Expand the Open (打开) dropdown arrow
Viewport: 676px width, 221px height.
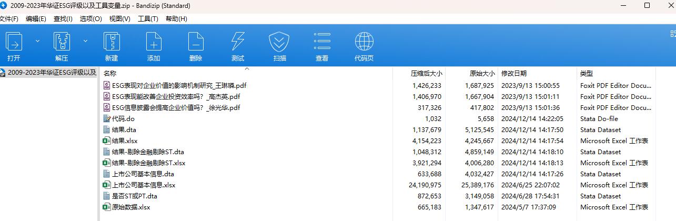[37, 41]
